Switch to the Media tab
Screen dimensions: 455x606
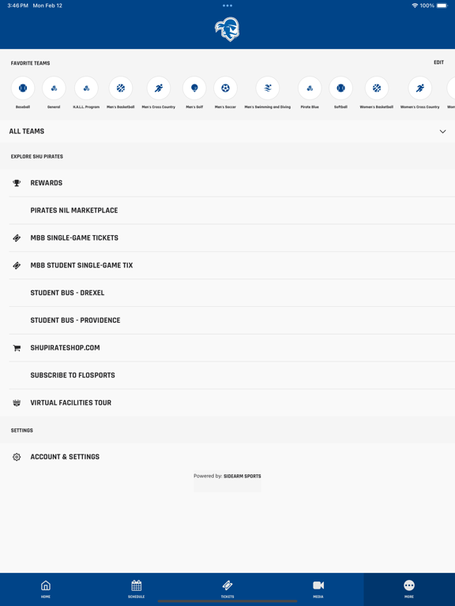[x=318, y=589]
